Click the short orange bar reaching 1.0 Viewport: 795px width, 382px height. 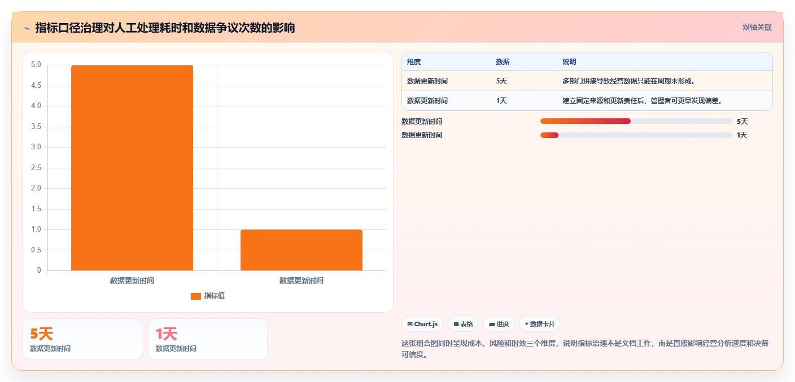[302, 250]
